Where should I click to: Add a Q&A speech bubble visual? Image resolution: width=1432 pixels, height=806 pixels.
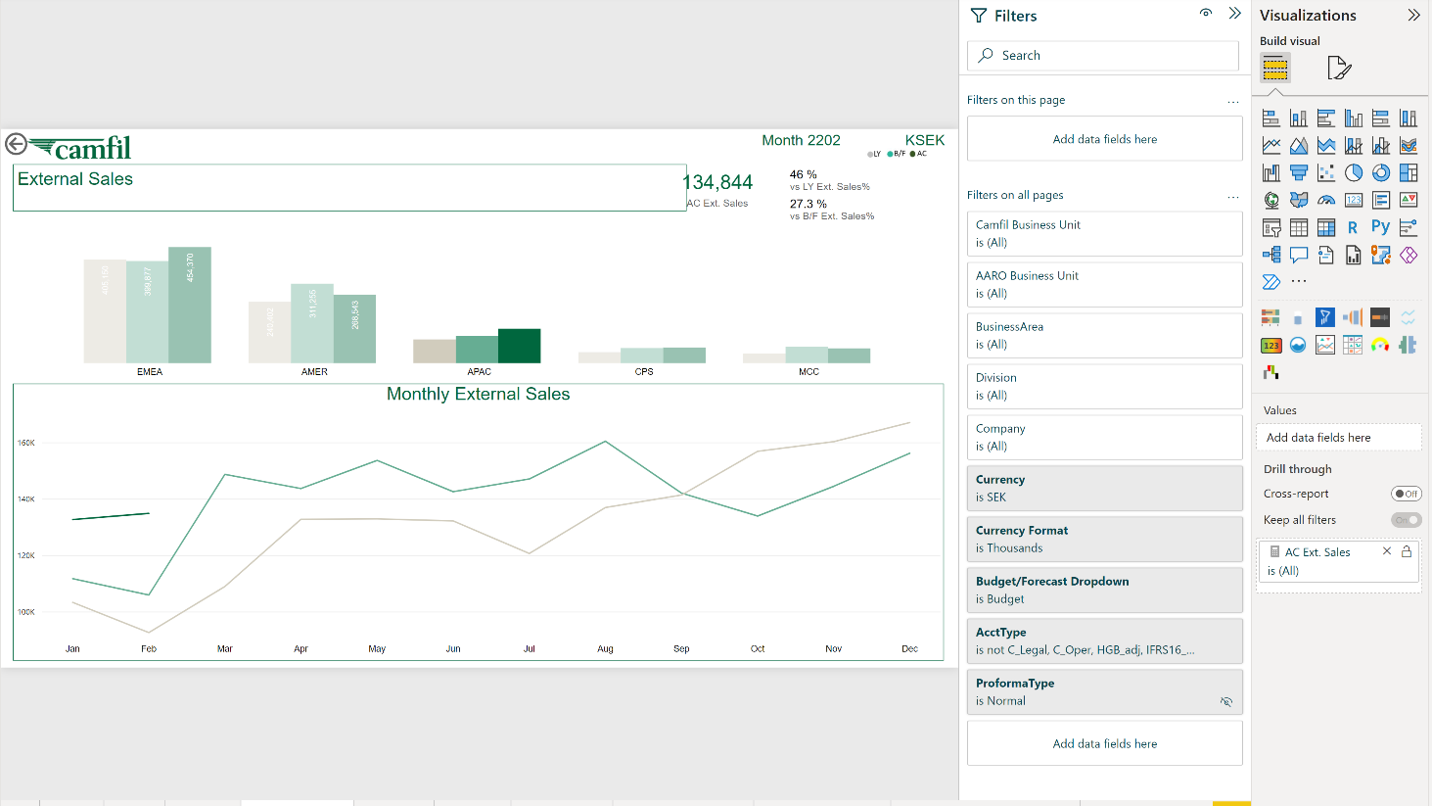coord(1299,256)
